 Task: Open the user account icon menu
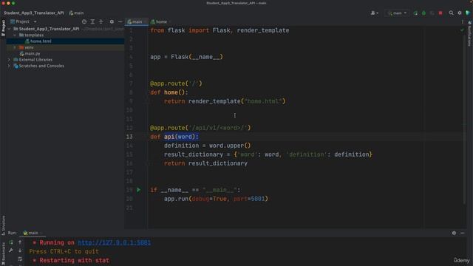point(375,13)
